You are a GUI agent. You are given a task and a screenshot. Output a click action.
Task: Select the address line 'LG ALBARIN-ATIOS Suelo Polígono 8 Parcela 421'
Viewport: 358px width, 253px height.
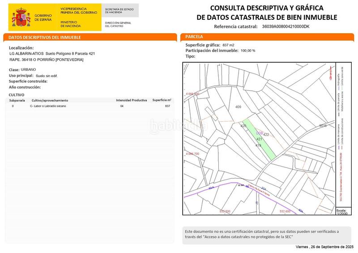pos(52,53)
